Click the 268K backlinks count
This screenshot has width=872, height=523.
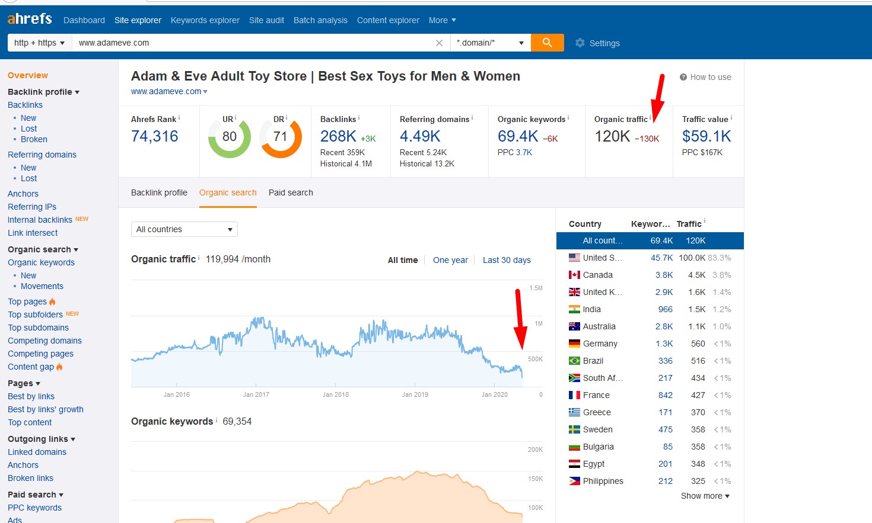338,136
